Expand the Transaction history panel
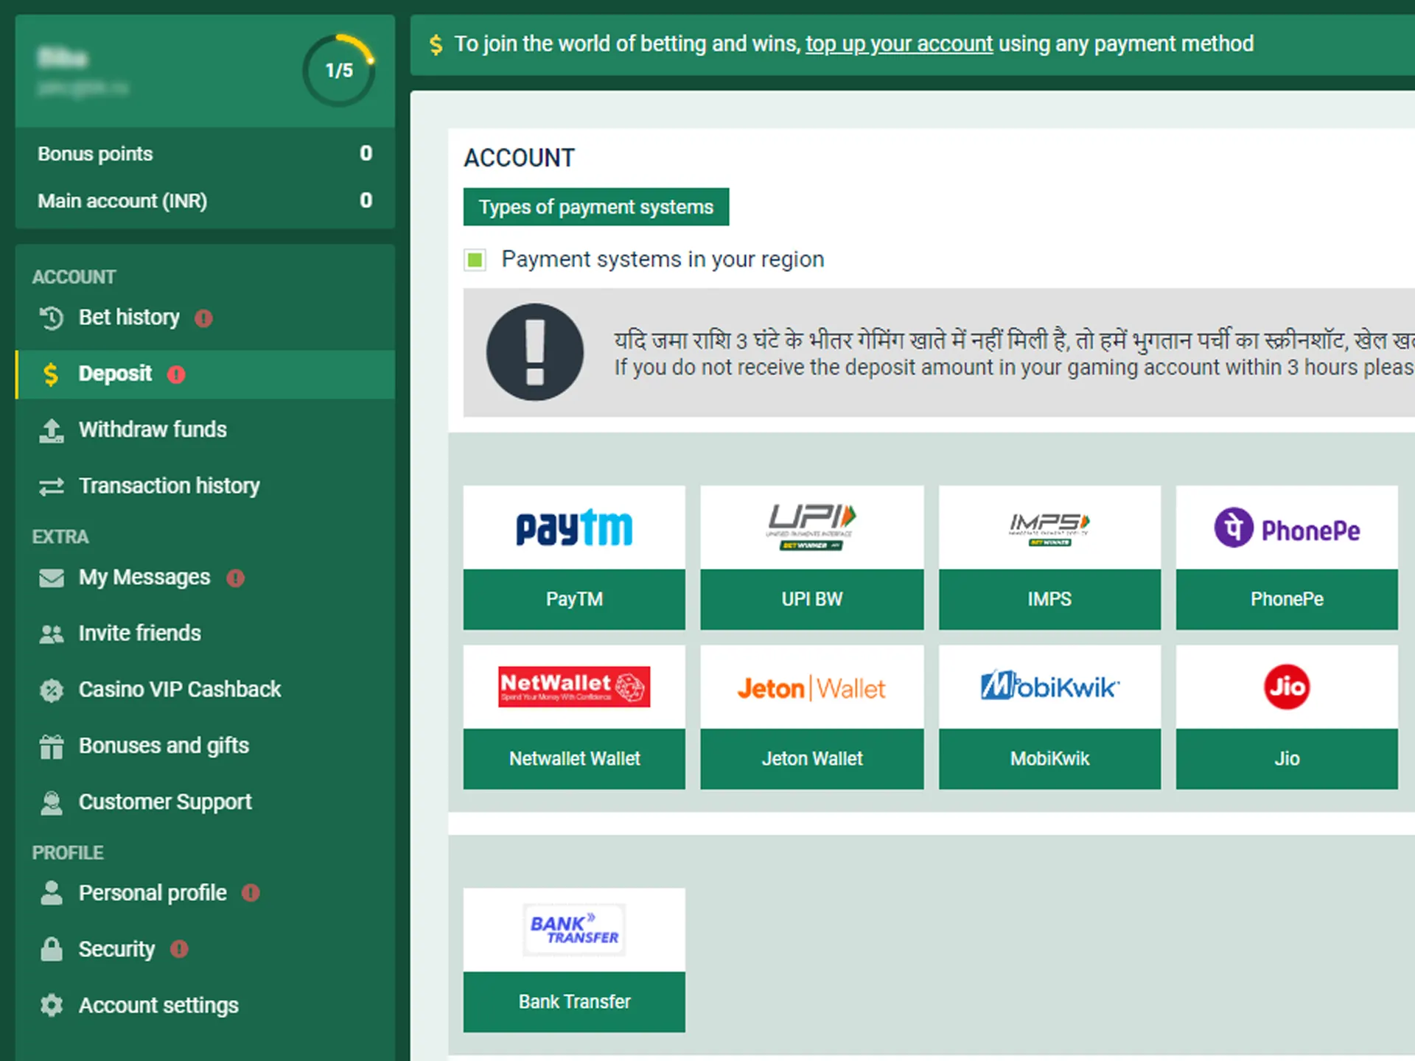Screen dimensions: 1415x1061 pyautogui.click(x=170, y=483)
